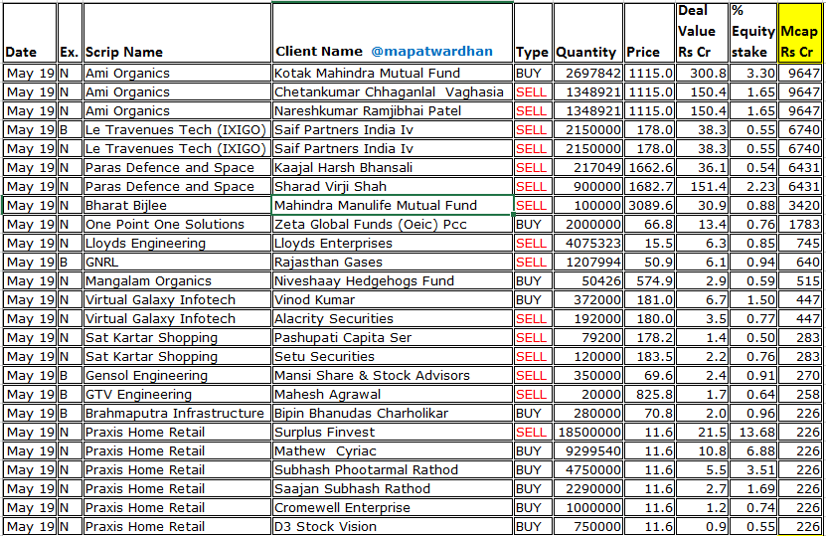Click the Mahindra Manulife Mutual Fund cell

pos(393,205)
